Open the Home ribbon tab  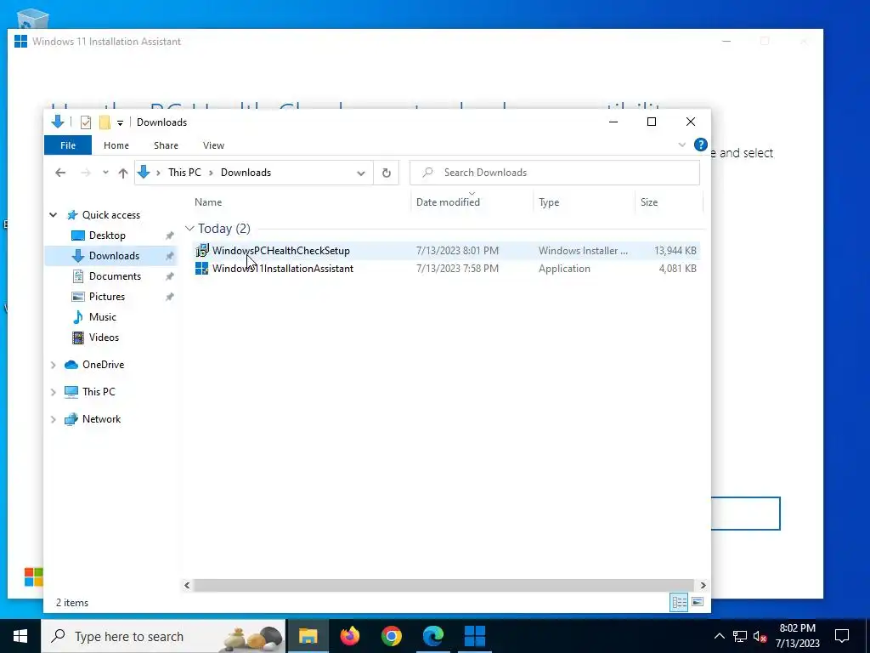click(116, 145)
